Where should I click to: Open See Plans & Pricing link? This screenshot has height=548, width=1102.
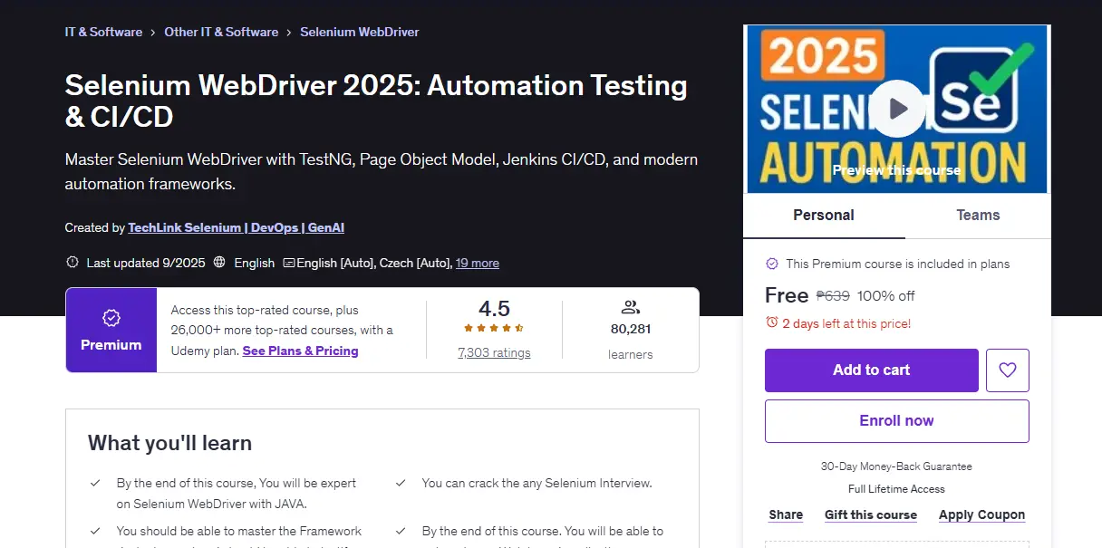[301, 351]
